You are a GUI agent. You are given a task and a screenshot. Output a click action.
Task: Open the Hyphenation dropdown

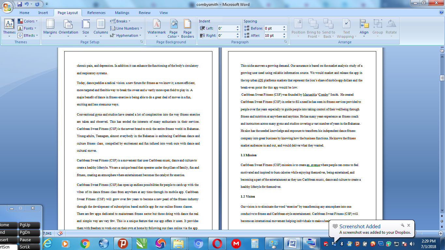(126, 35)
